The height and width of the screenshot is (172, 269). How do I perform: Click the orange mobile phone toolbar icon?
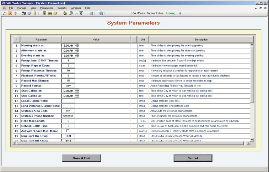pos(35,13)
